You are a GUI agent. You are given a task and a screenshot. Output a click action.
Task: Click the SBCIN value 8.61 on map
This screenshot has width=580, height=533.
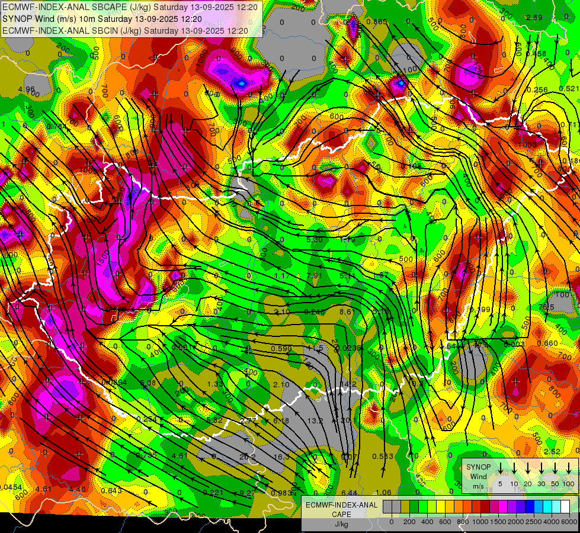coord(347,312)
